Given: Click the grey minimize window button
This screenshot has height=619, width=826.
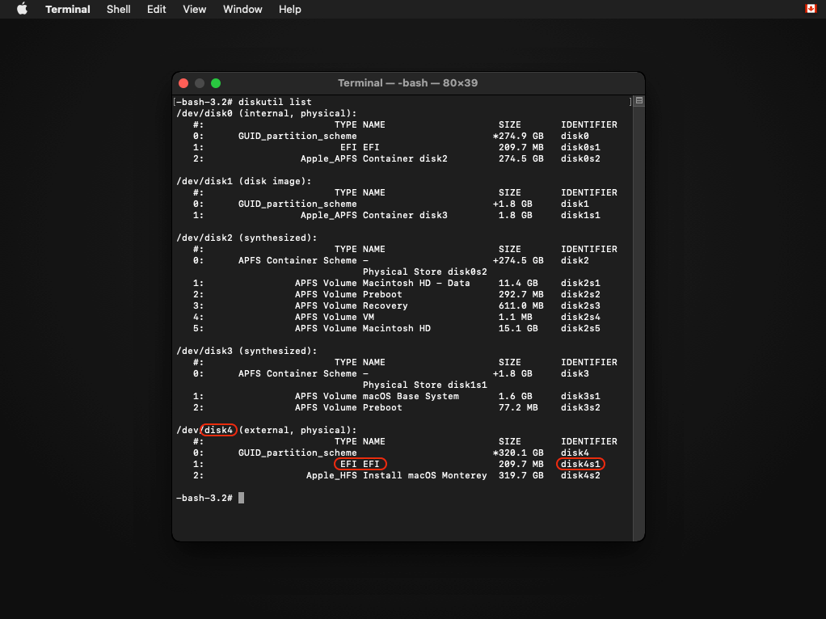Looking at the screenshot, I should (200, 83).
